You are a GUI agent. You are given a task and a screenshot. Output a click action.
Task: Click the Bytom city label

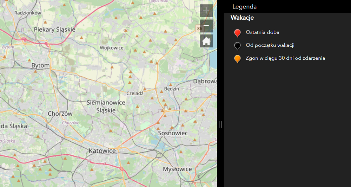coord(40,65)
